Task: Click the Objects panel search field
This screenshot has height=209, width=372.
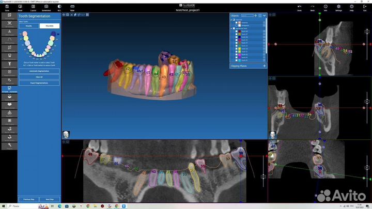Action: tap(247, 15)
